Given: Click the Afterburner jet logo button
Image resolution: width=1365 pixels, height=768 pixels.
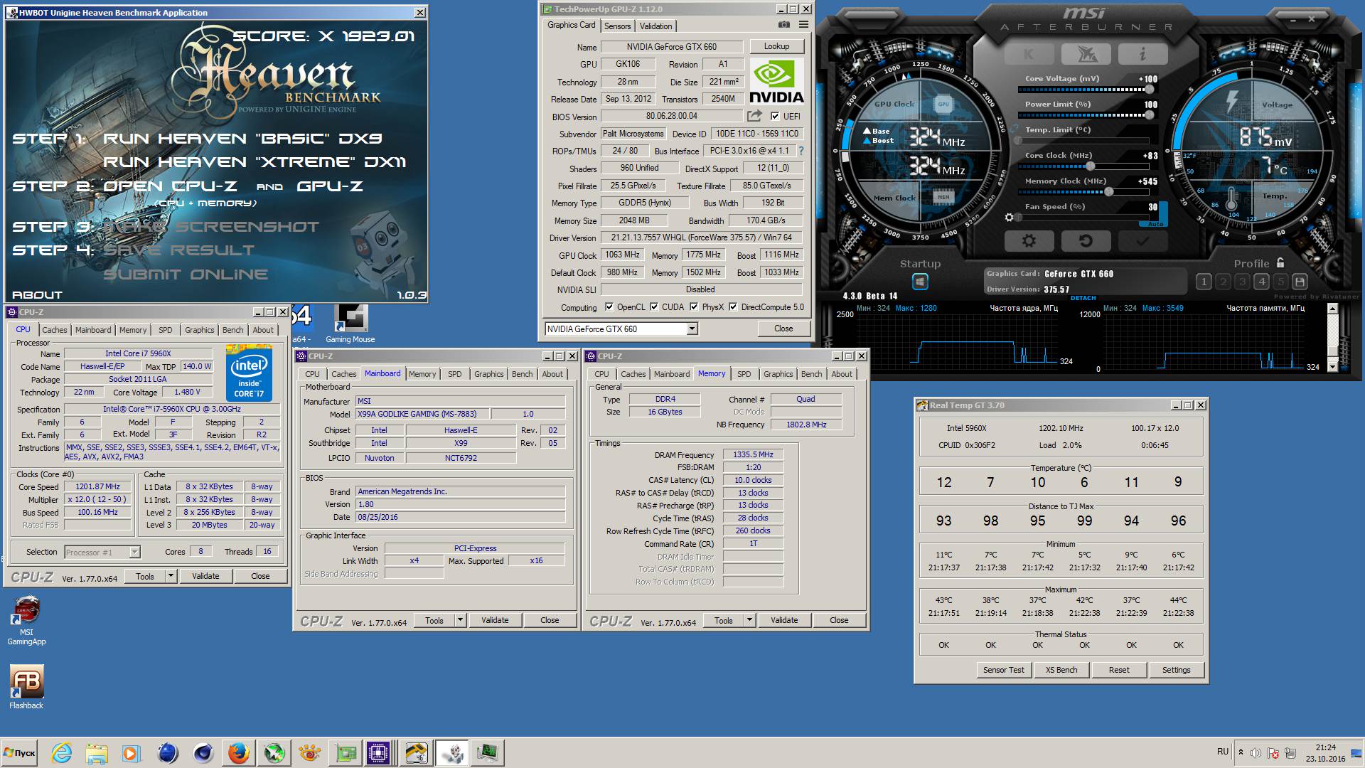Looking at the screenshot, I should [x=1086, y=54].
